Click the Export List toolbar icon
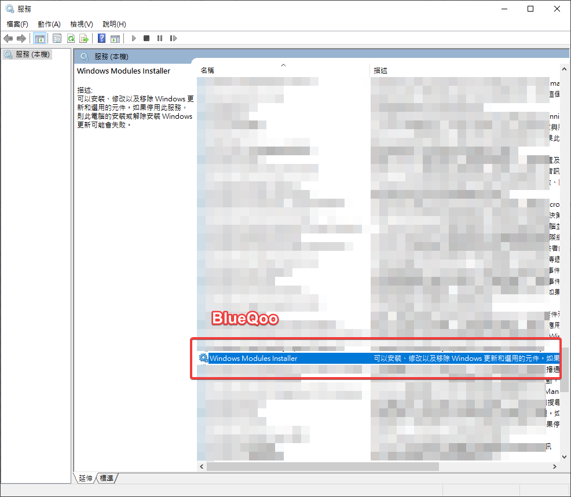Image resolution: width=571 pixels, height=497 pixels. tap(84, 38)
